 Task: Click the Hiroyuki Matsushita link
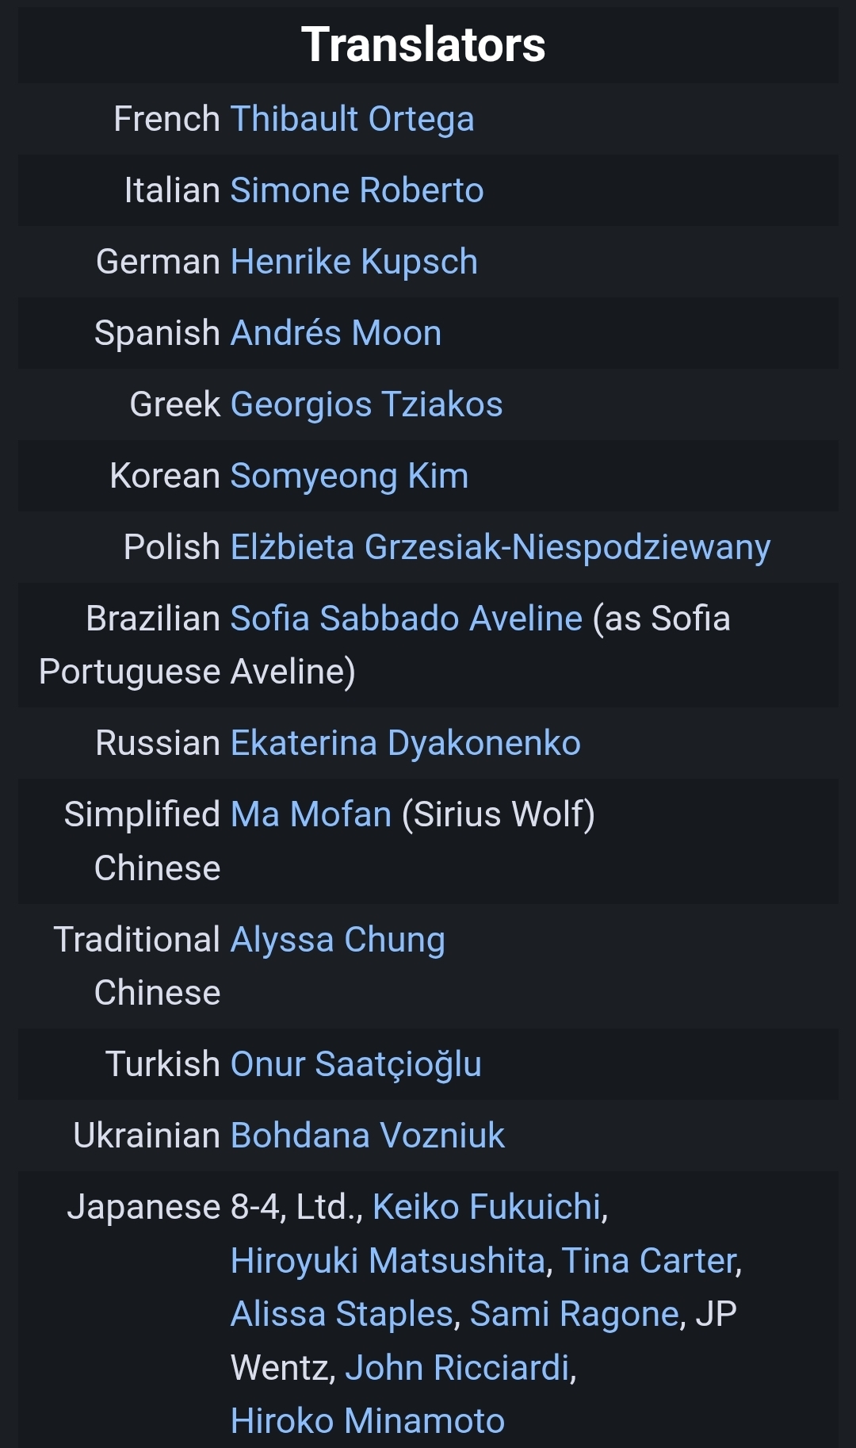click(x=388, y=1261)
